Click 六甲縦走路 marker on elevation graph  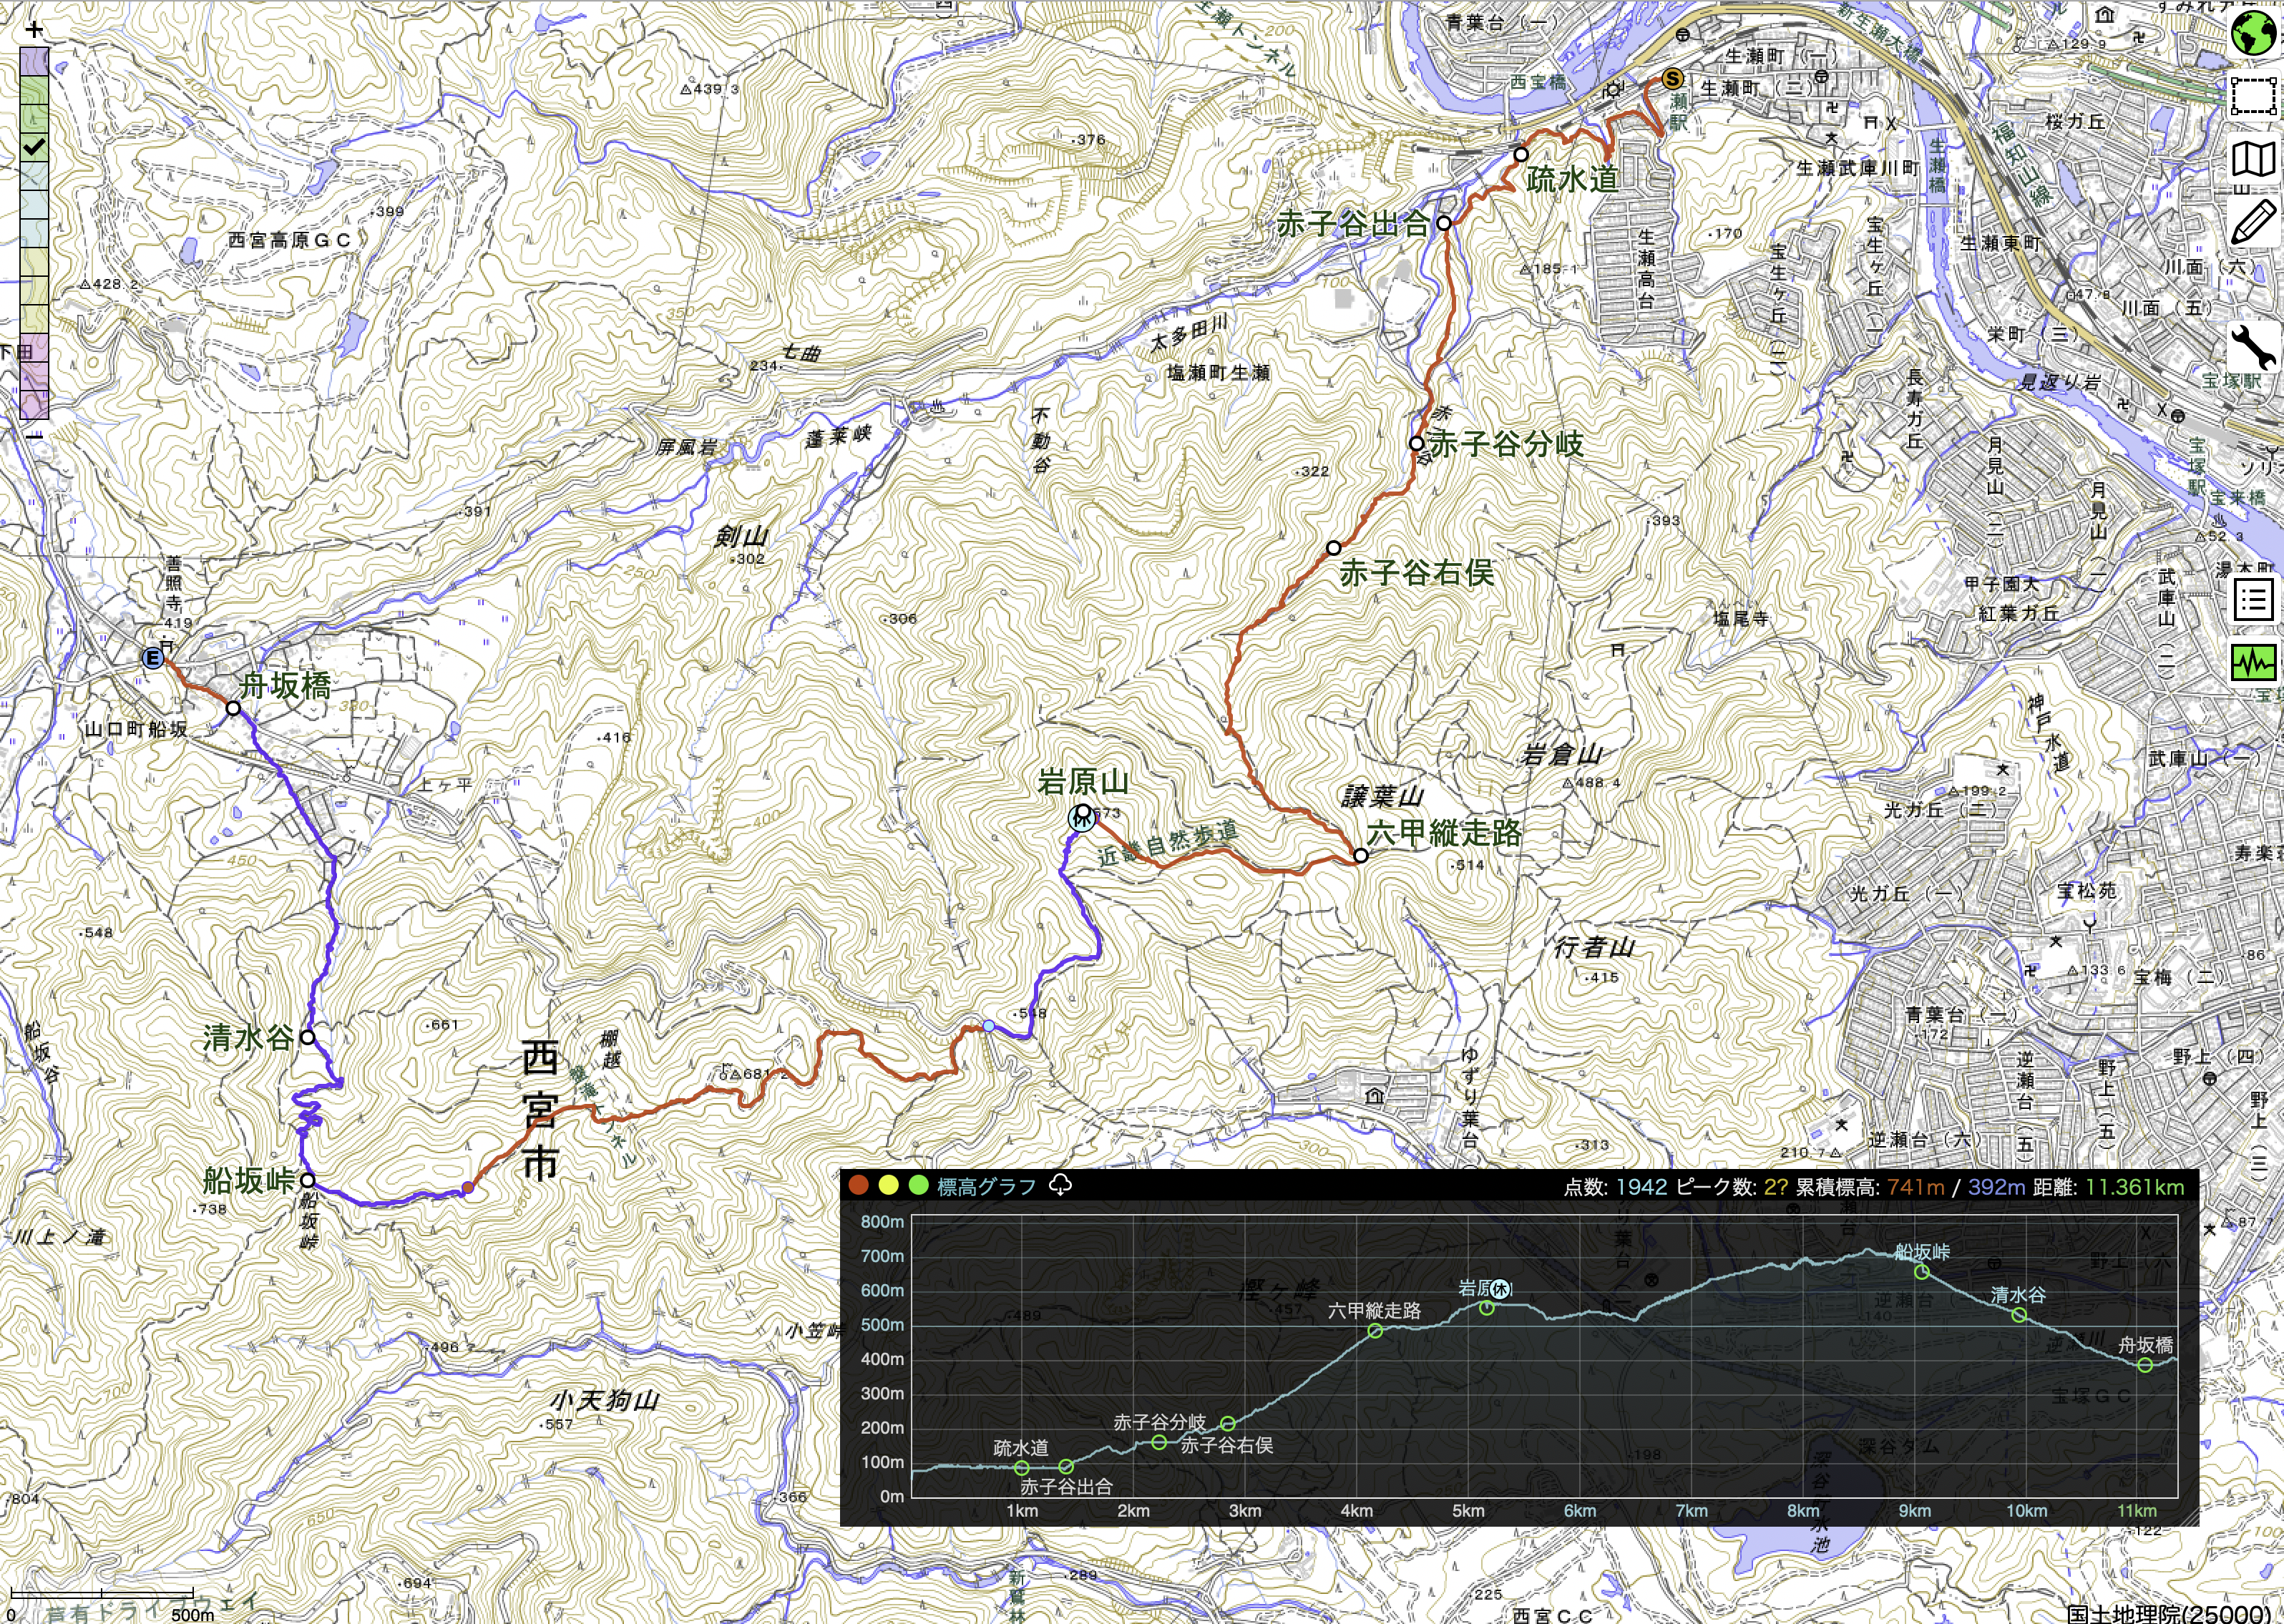click(x=1375, y=1331)
